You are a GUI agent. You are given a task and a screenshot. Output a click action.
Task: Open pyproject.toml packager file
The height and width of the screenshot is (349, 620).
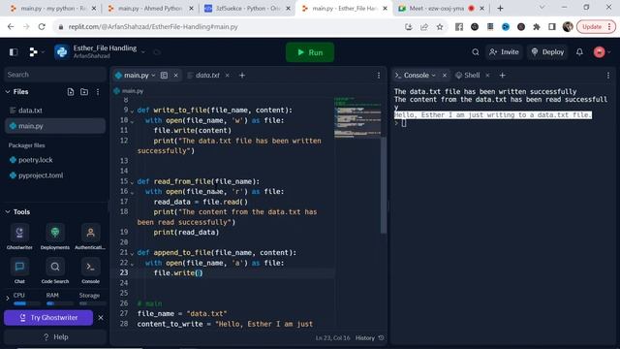click(x=55, y=175)
